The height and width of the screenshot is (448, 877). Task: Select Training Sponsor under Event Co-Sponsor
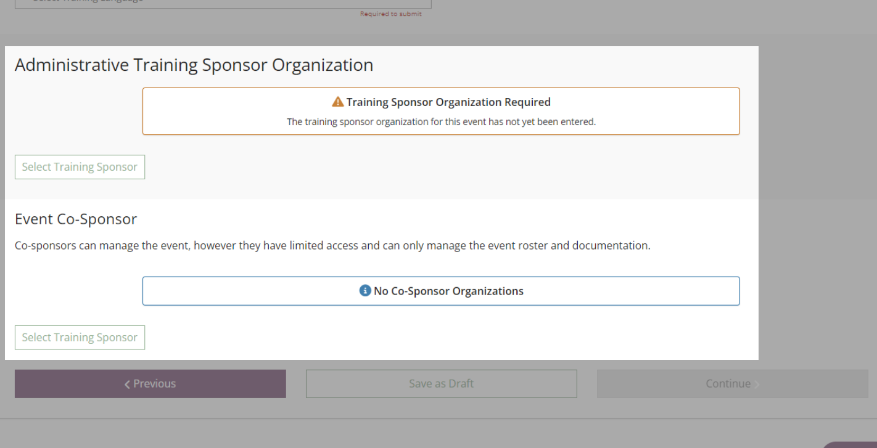click(x=80, y=337)
